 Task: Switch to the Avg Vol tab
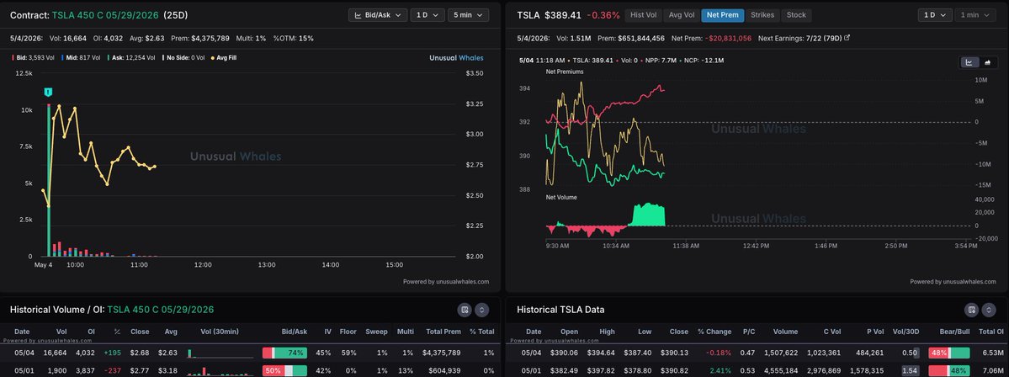pyautogui.click(x=681, y=15)
